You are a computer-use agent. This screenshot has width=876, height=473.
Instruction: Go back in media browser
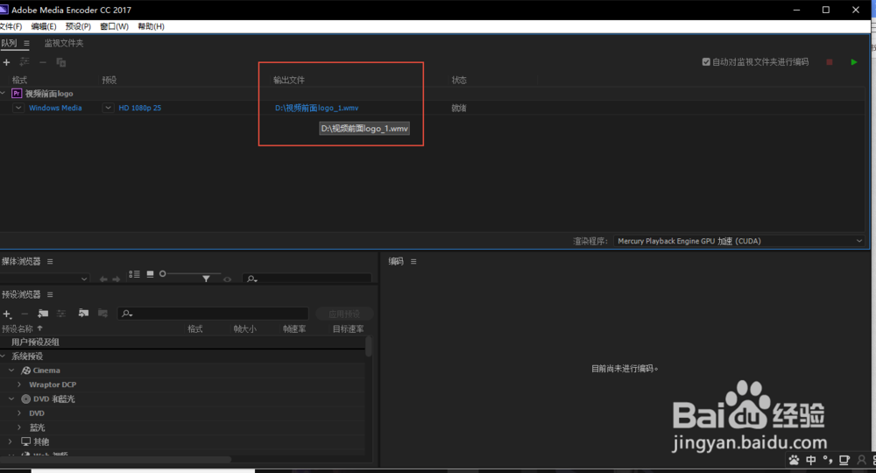coord(103,279)
